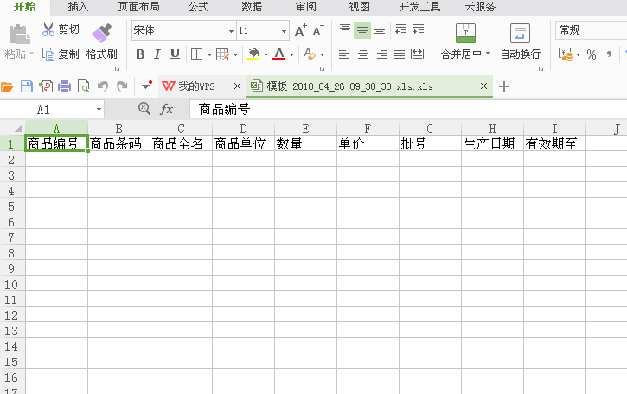Viewport: 627px width, 394px height.
Task: Select cell G1 containing 批号
Action: 430,143
